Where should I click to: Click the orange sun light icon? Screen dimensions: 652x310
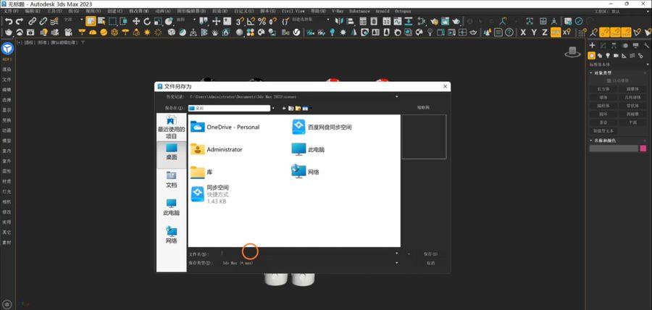147,32
